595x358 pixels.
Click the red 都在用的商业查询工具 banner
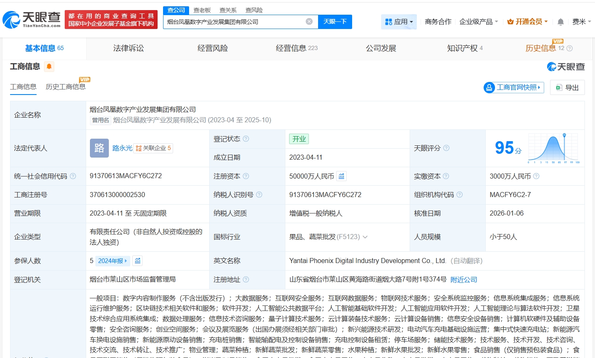coord(111,20)
